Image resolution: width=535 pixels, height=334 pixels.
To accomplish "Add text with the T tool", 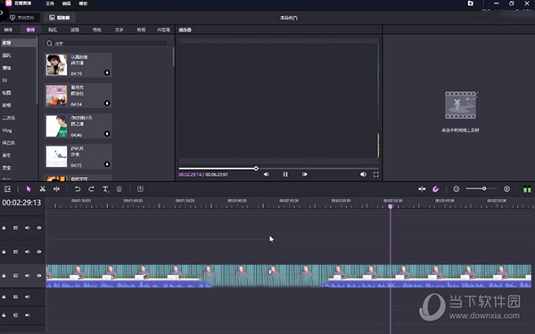I will 105,189.
